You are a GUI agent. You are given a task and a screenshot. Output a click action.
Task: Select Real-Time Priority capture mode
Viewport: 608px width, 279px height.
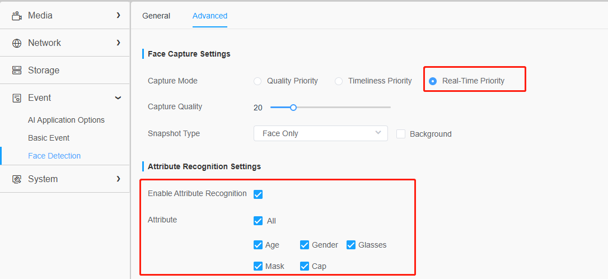(x=433, y=81)
